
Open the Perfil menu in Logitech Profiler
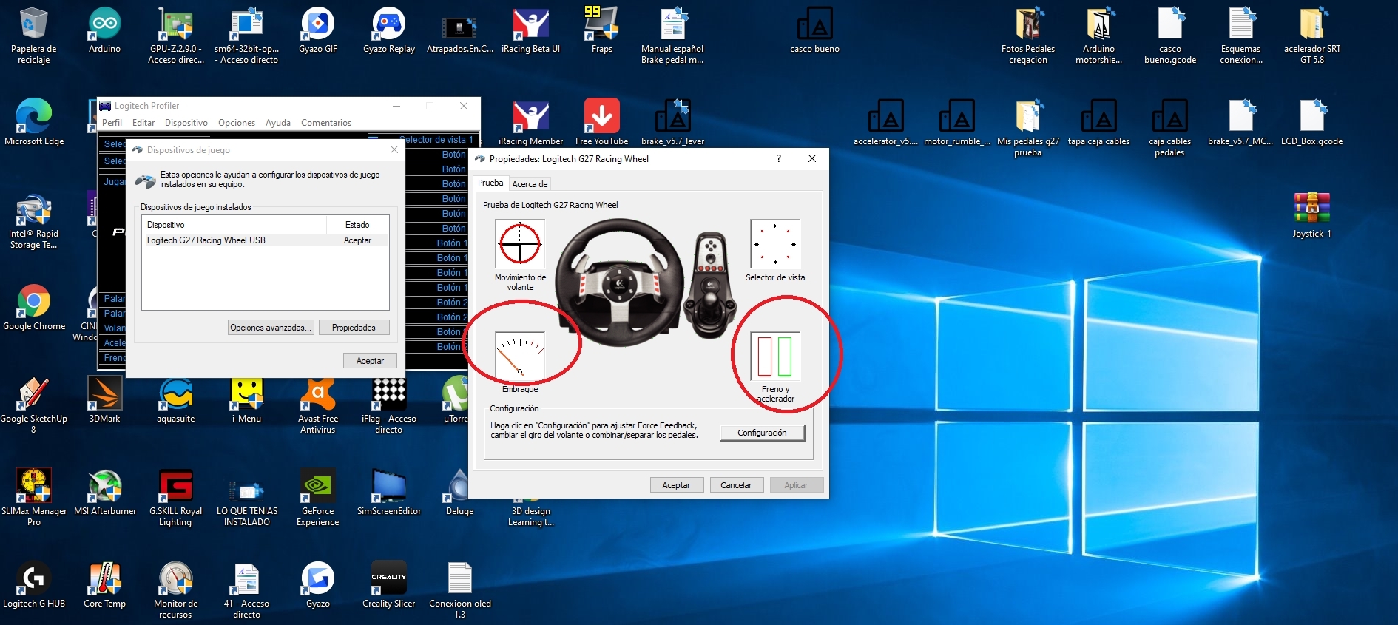pos(112,123)
